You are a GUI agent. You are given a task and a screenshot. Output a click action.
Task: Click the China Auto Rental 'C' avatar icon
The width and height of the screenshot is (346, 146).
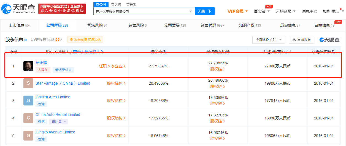tap(28, 118)
